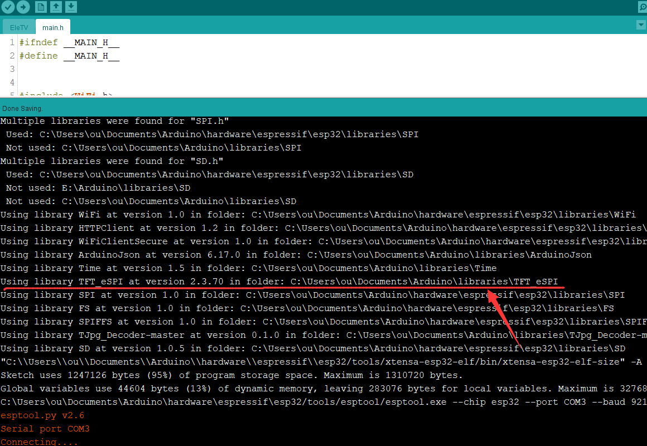
Task: Click the 'Using library SPI at version 1.0' line
Action: (x=313, y=294)
